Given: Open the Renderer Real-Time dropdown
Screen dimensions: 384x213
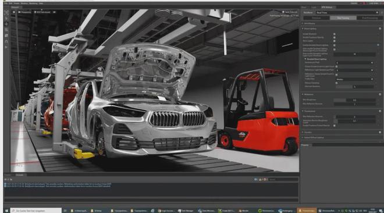Looking at the screenshot, I should coord(347,12).
